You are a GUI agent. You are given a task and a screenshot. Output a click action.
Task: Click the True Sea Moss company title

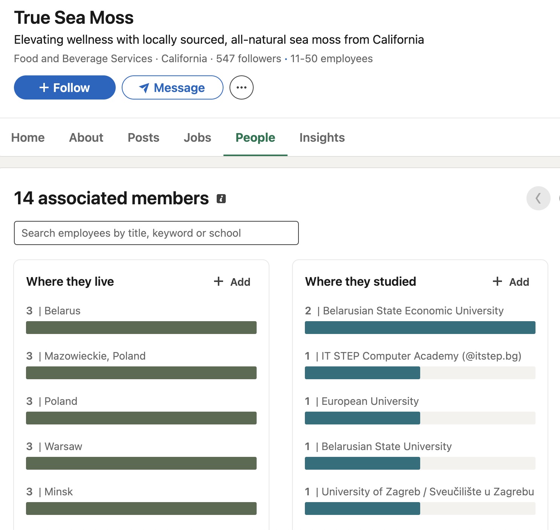click(x=74, y=18)
